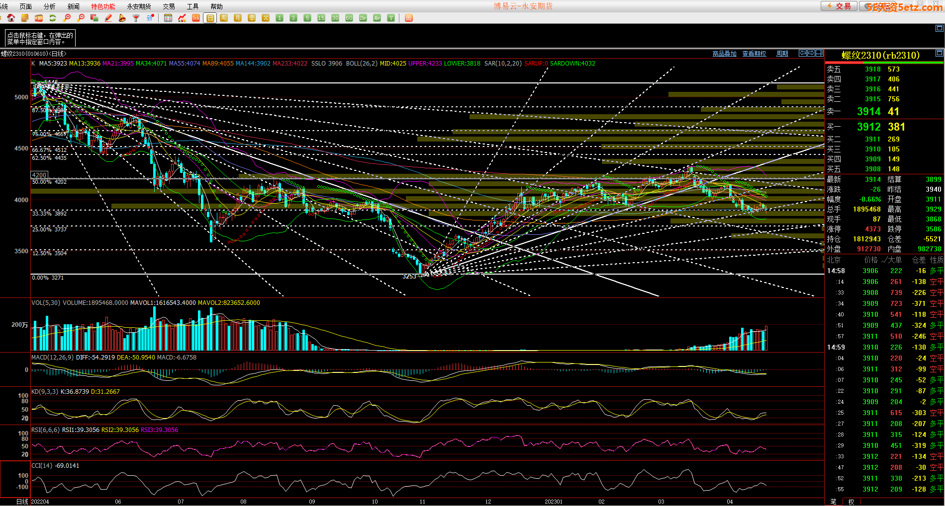Click the KD(9,3,3) indicator label

pos(44,392)
